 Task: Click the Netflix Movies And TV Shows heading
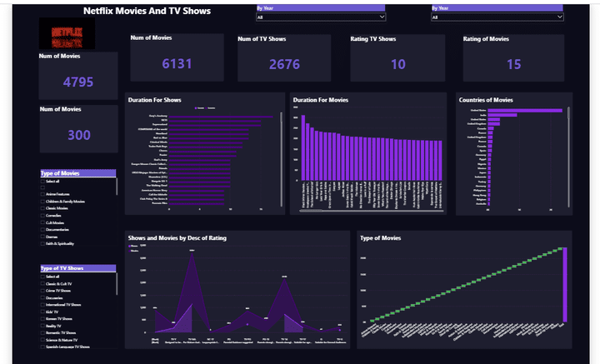tap(147, 11)
